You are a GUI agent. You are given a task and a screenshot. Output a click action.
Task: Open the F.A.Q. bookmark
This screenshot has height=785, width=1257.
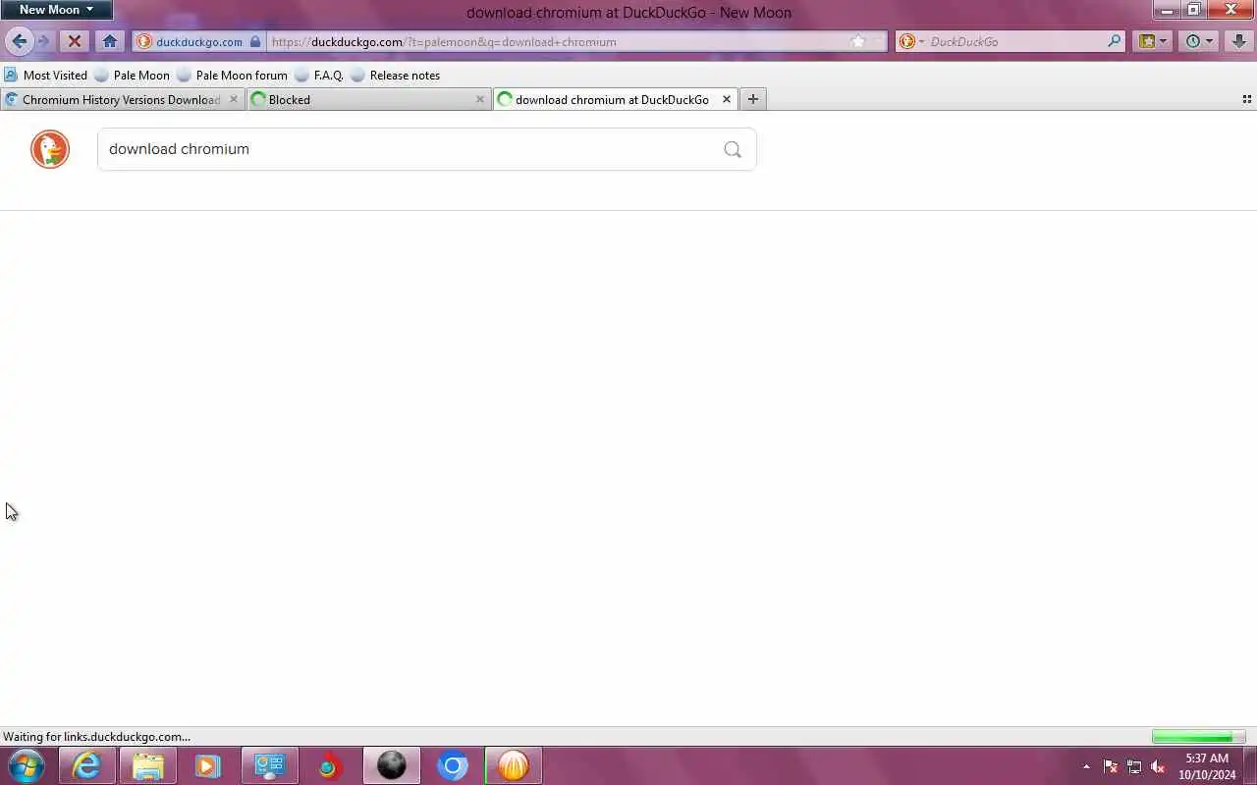tap(318, 75)
